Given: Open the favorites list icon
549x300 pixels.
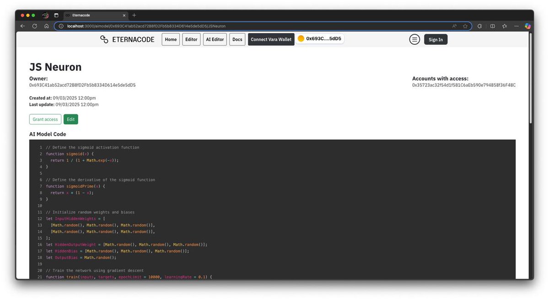Looking at the screenshot, I should click(x=505, y=26).
